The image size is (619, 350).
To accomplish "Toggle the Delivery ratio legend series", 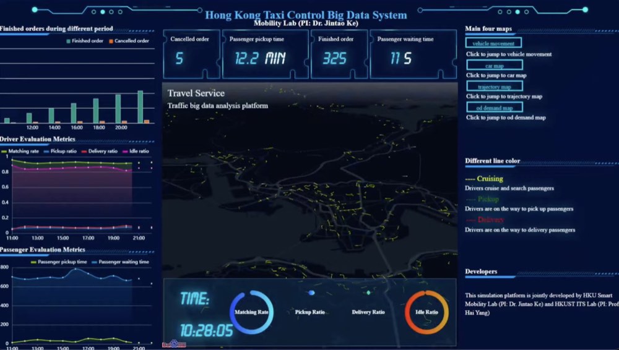I will [100, 151].
